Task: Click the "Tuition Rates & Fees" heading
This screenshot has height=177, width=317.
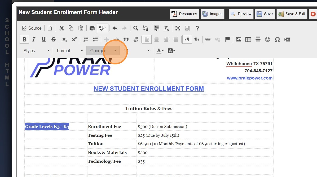Action: pos(149,108)
